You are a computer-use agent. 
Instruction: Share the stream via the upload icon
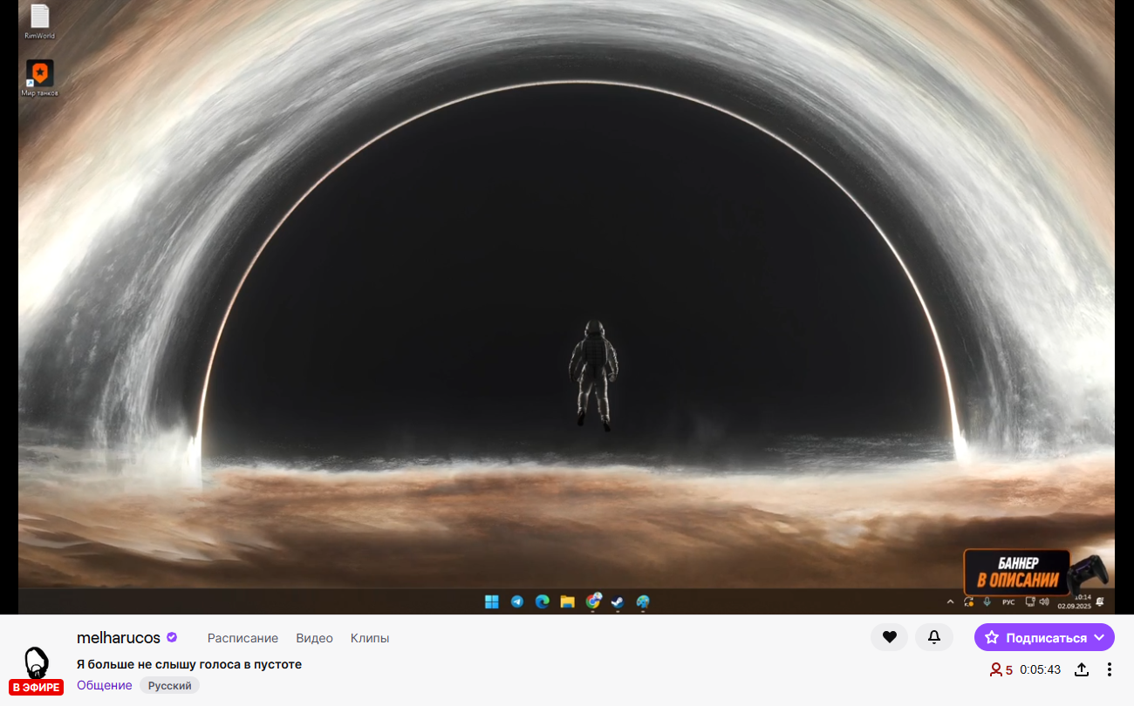pyautogui.click(x=1082, y=669)
